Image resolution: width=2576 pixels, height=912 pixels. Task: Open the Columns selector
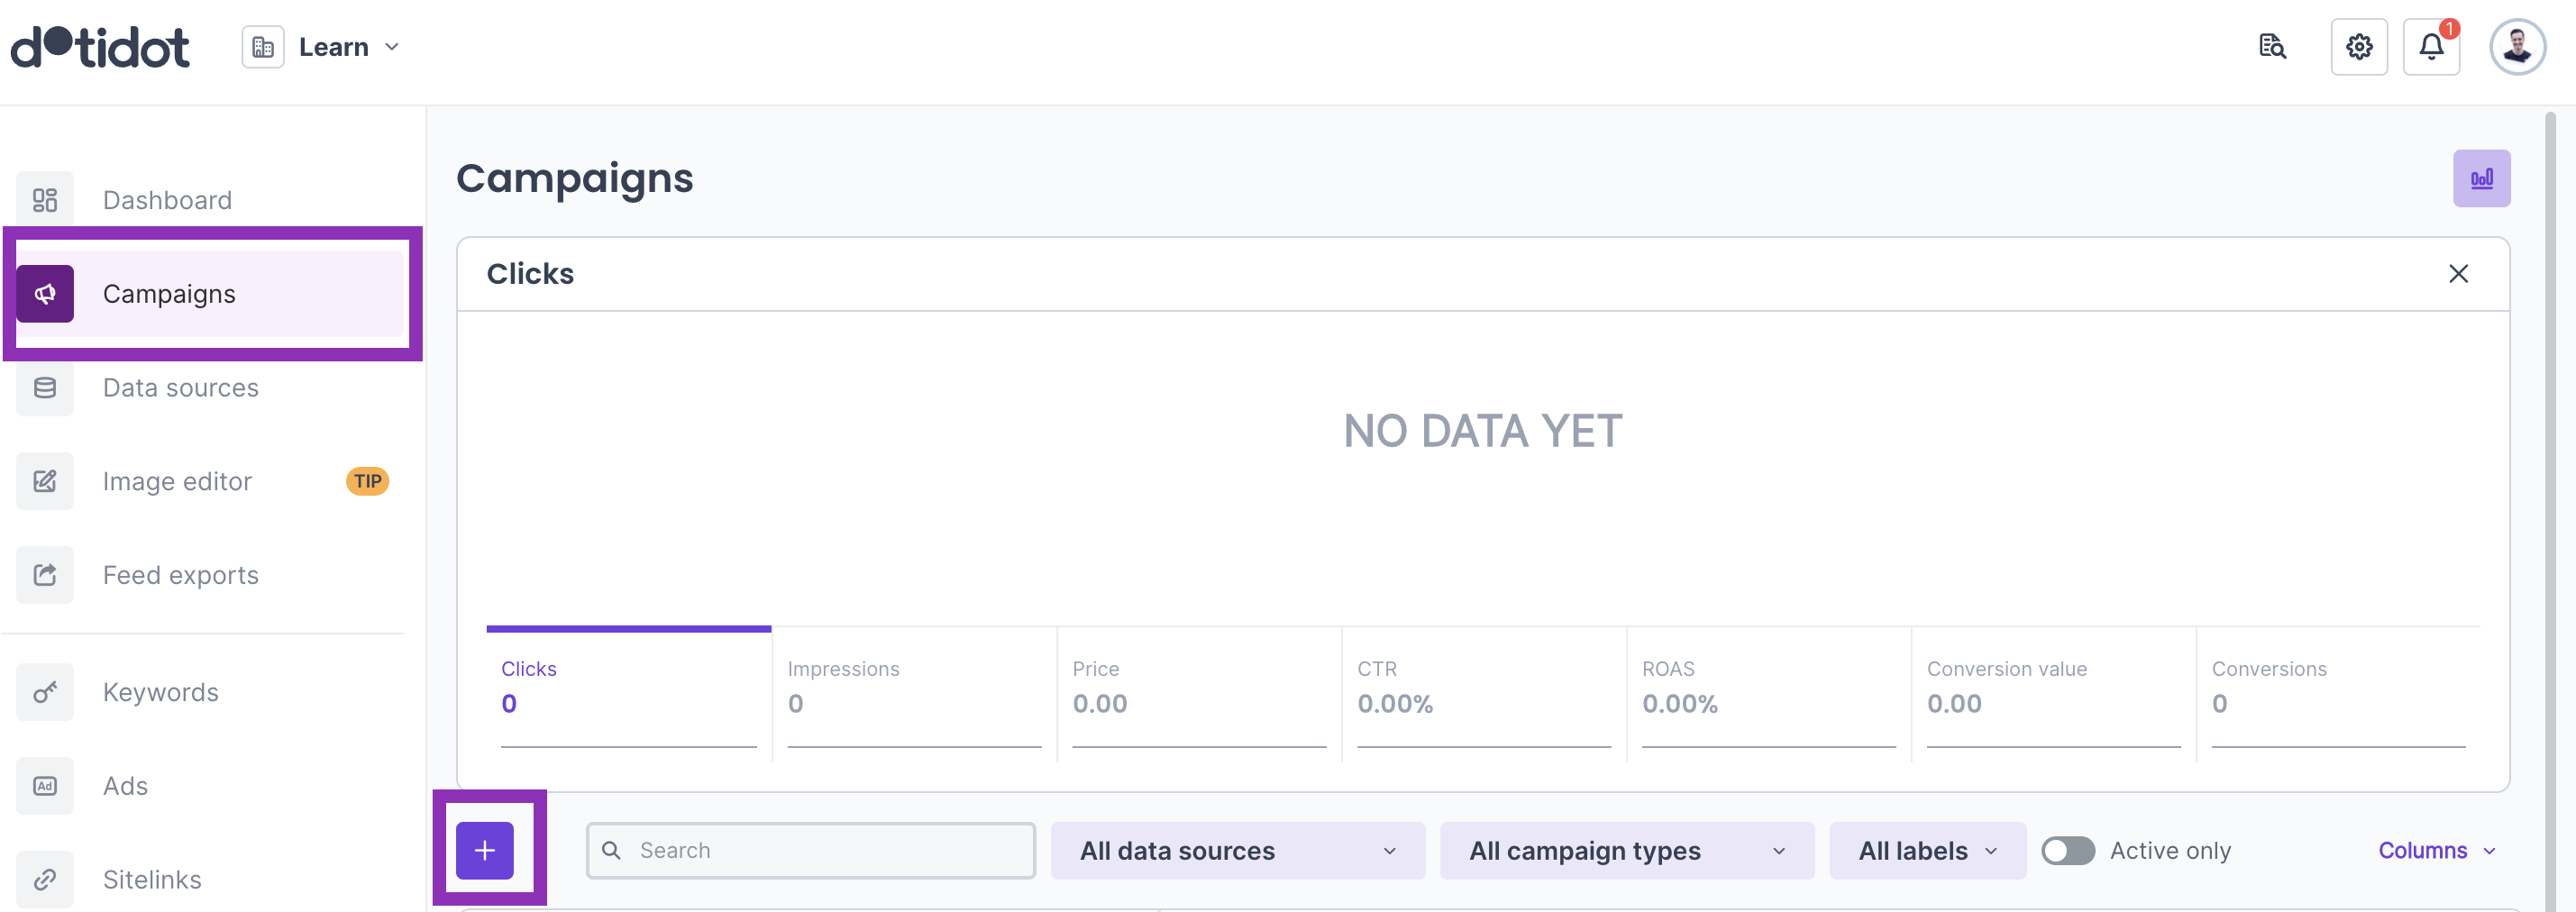tap(2435, 850)
